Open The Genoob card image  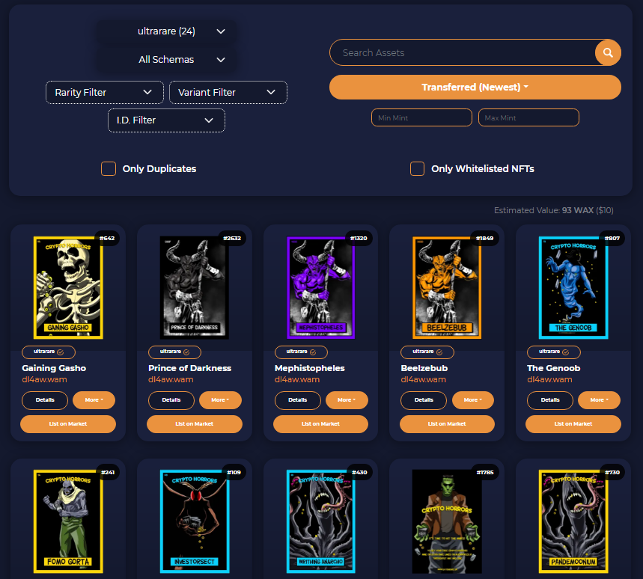[x=573, y=288]
